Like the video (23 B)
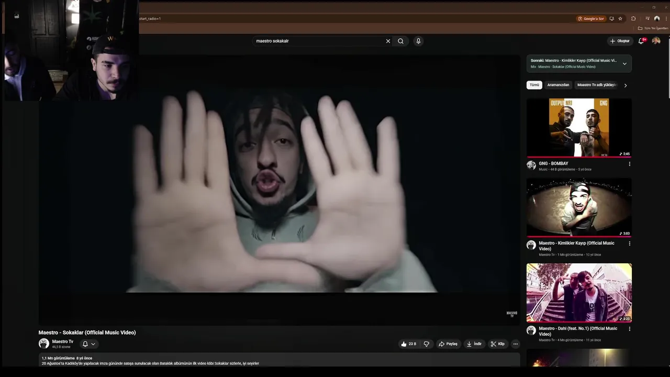 point(409,344)
